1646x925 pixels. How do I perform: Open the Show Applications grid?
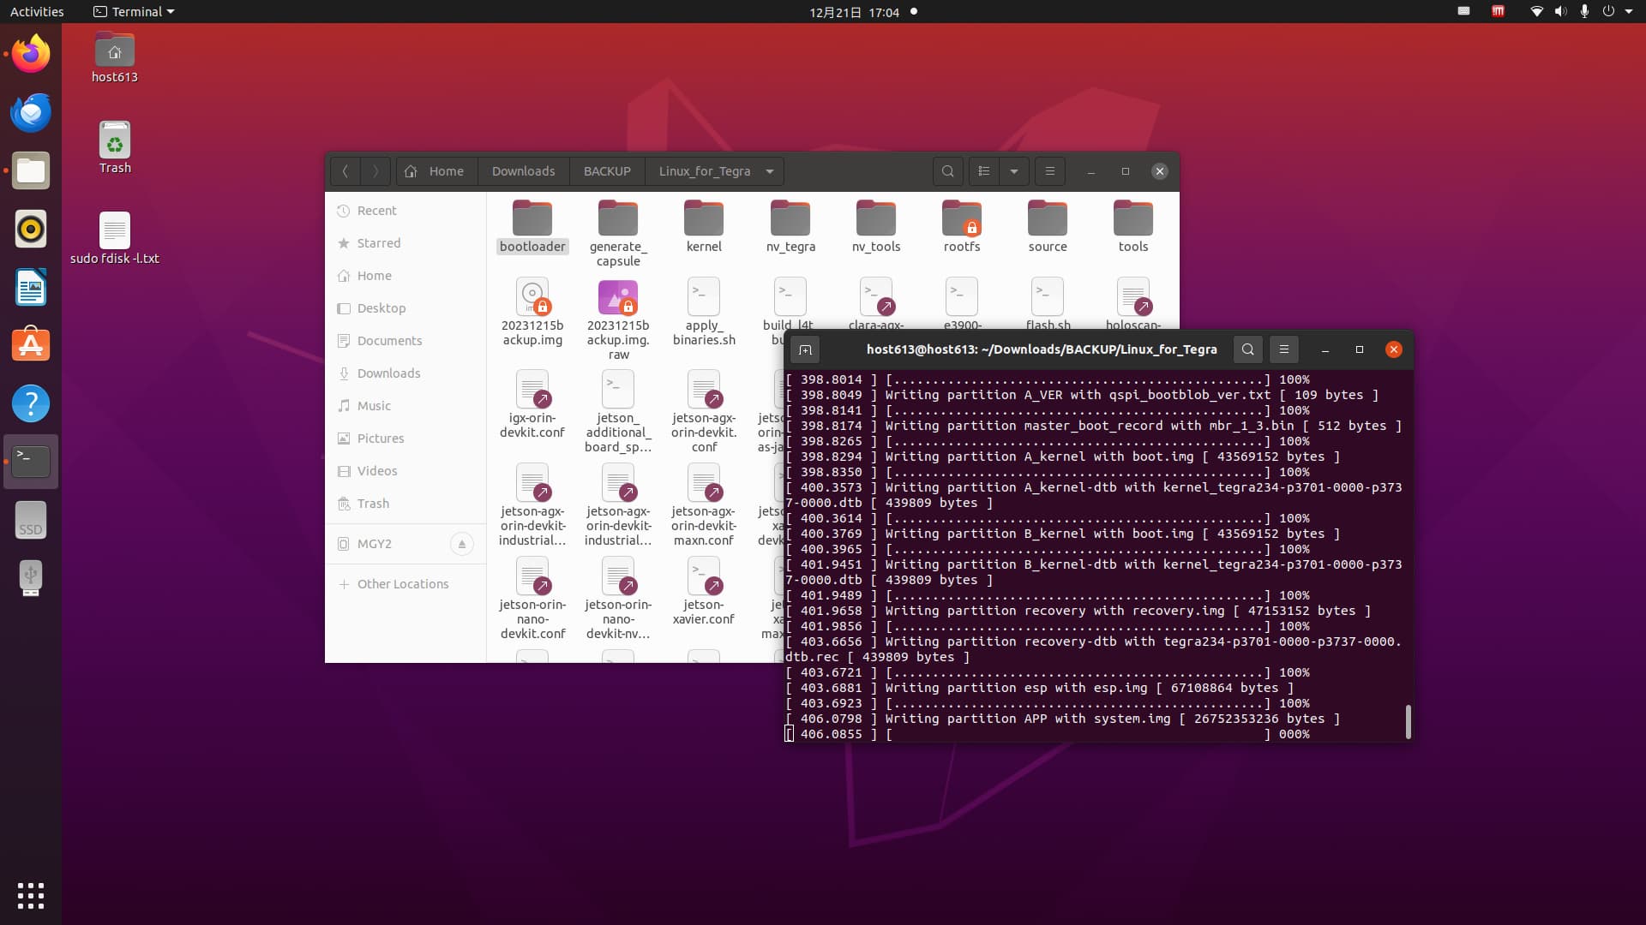(x=31, y=895)
